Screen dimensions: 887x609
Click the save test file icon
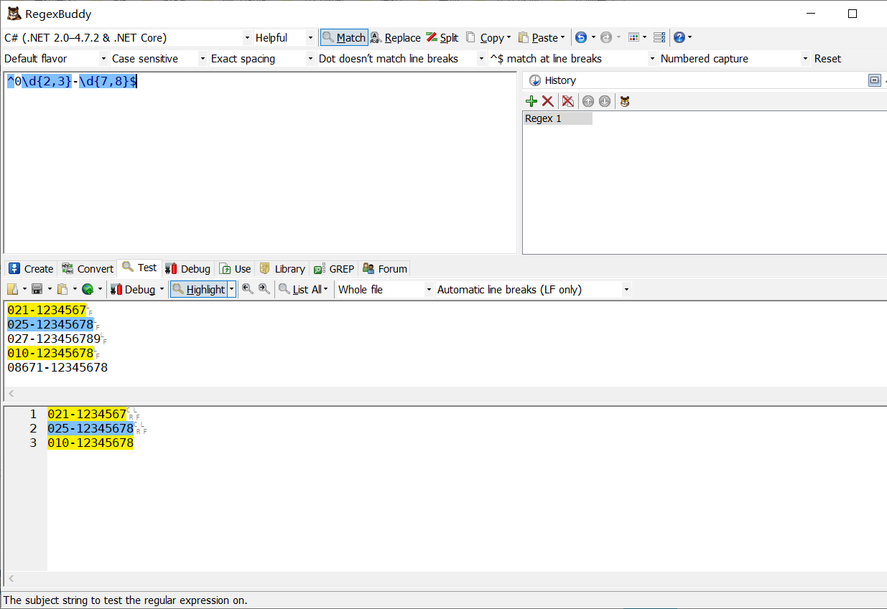(37, 289)
